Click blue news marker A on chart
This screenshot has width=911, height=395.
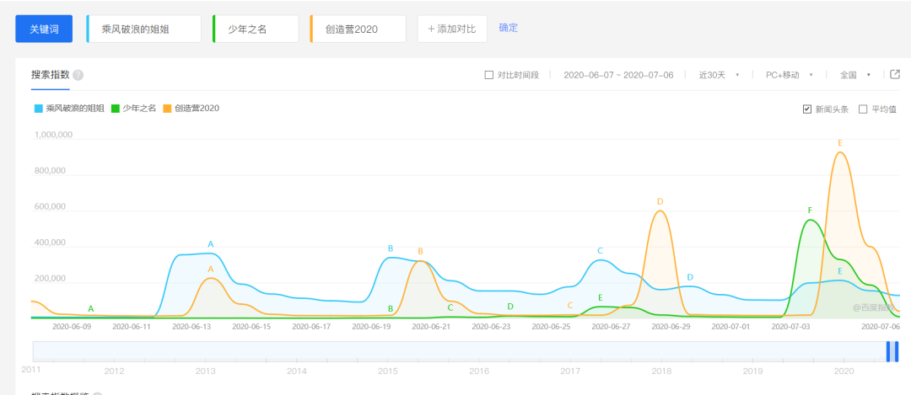(x=211, y=244)
